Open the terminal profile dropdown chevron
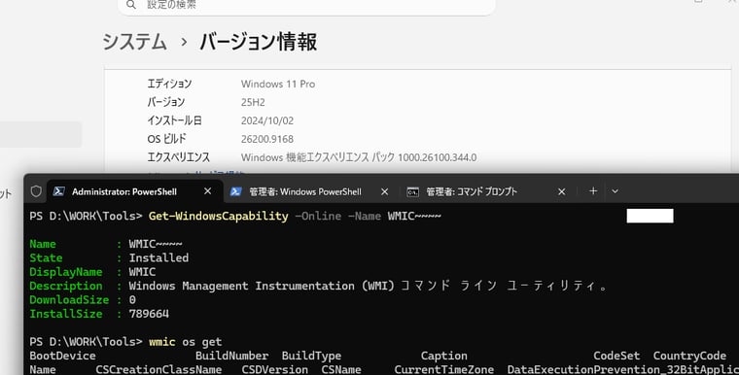Screen dimensions: 739x375 [615, 191]
